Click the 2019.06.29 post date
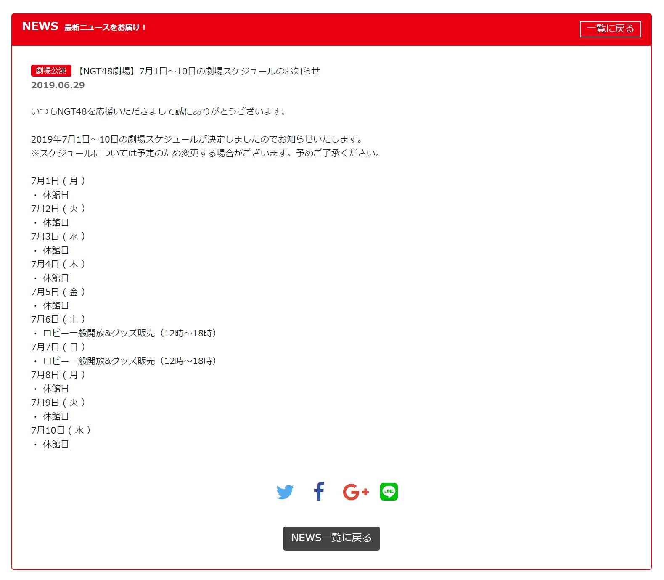 (x=58, y=85)
